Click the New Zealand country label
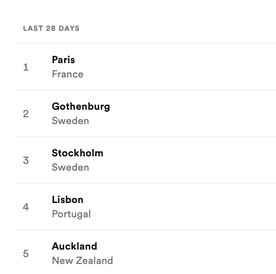Screen dimensions: 276x274 pos(82,261)
